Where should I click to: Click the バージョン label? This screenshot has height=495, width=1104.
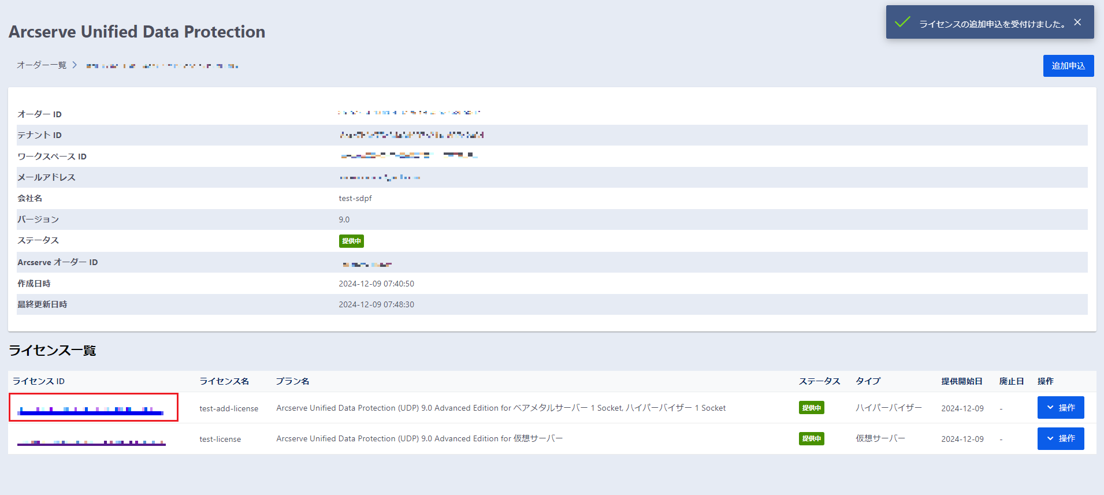point(38,219)
